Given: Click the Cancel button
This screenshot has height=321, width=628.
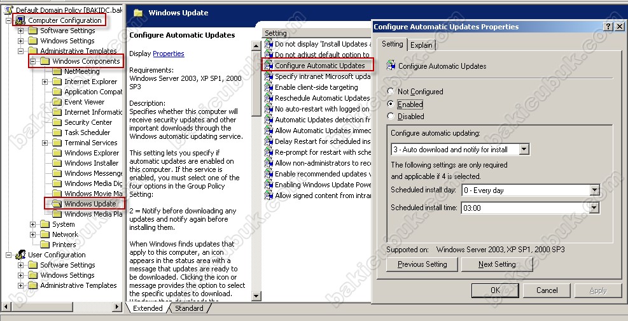Looking at the screenshot, I should [x=547, y=290].
